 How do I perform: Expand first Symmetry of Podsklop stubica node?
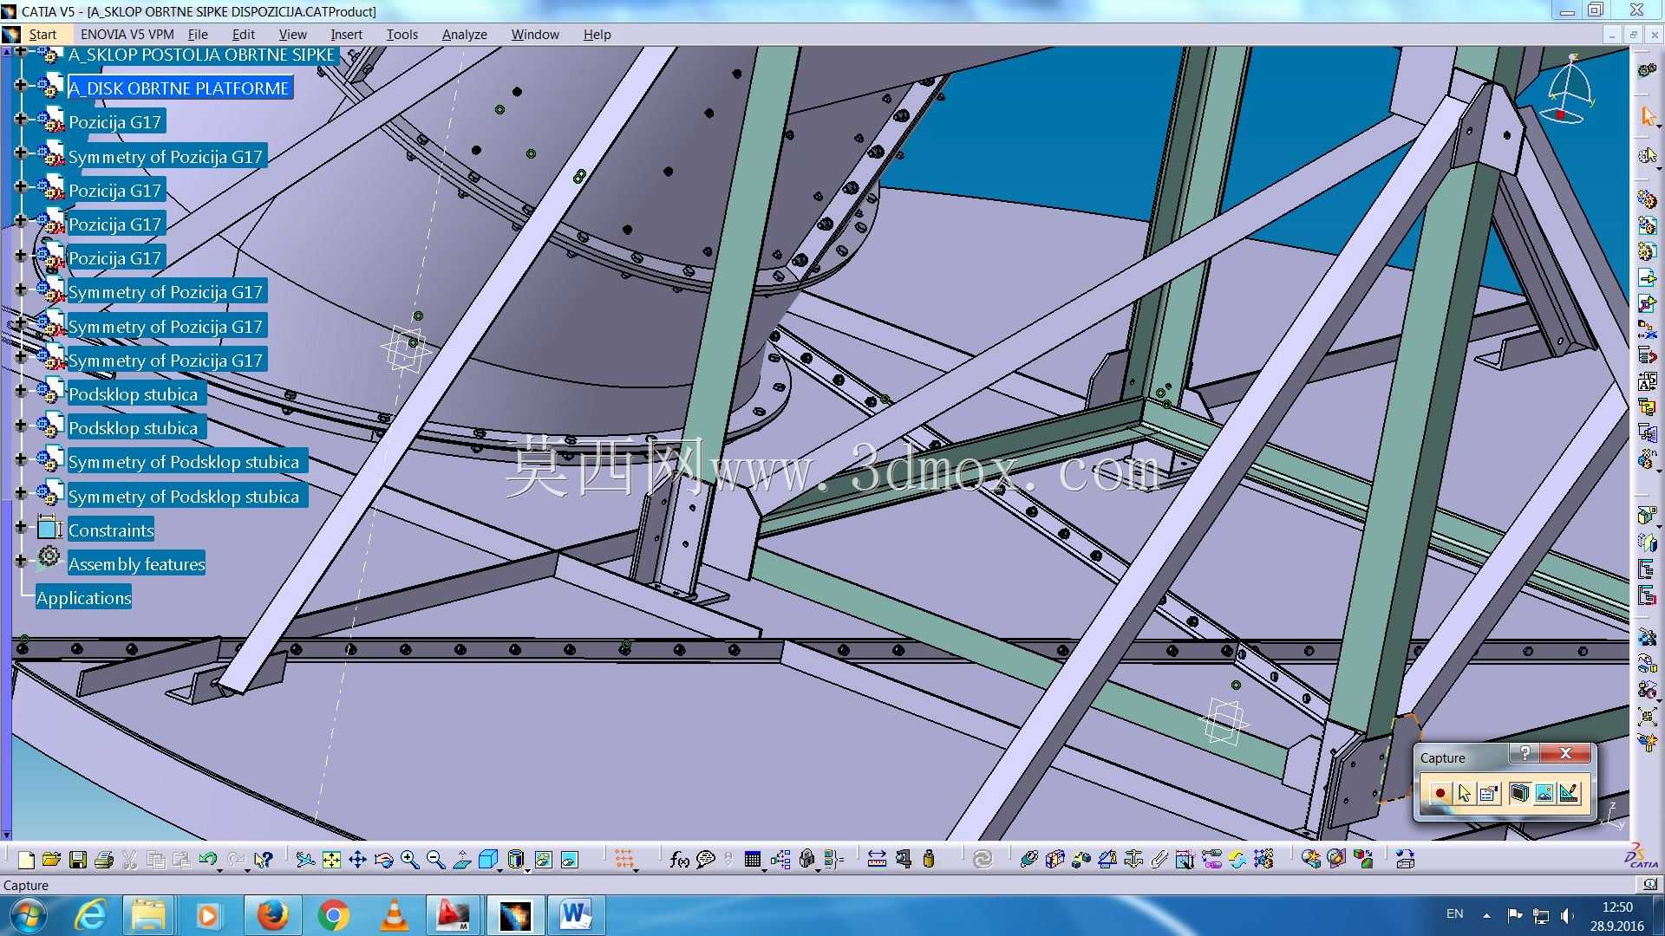click(x=21, y=458)
